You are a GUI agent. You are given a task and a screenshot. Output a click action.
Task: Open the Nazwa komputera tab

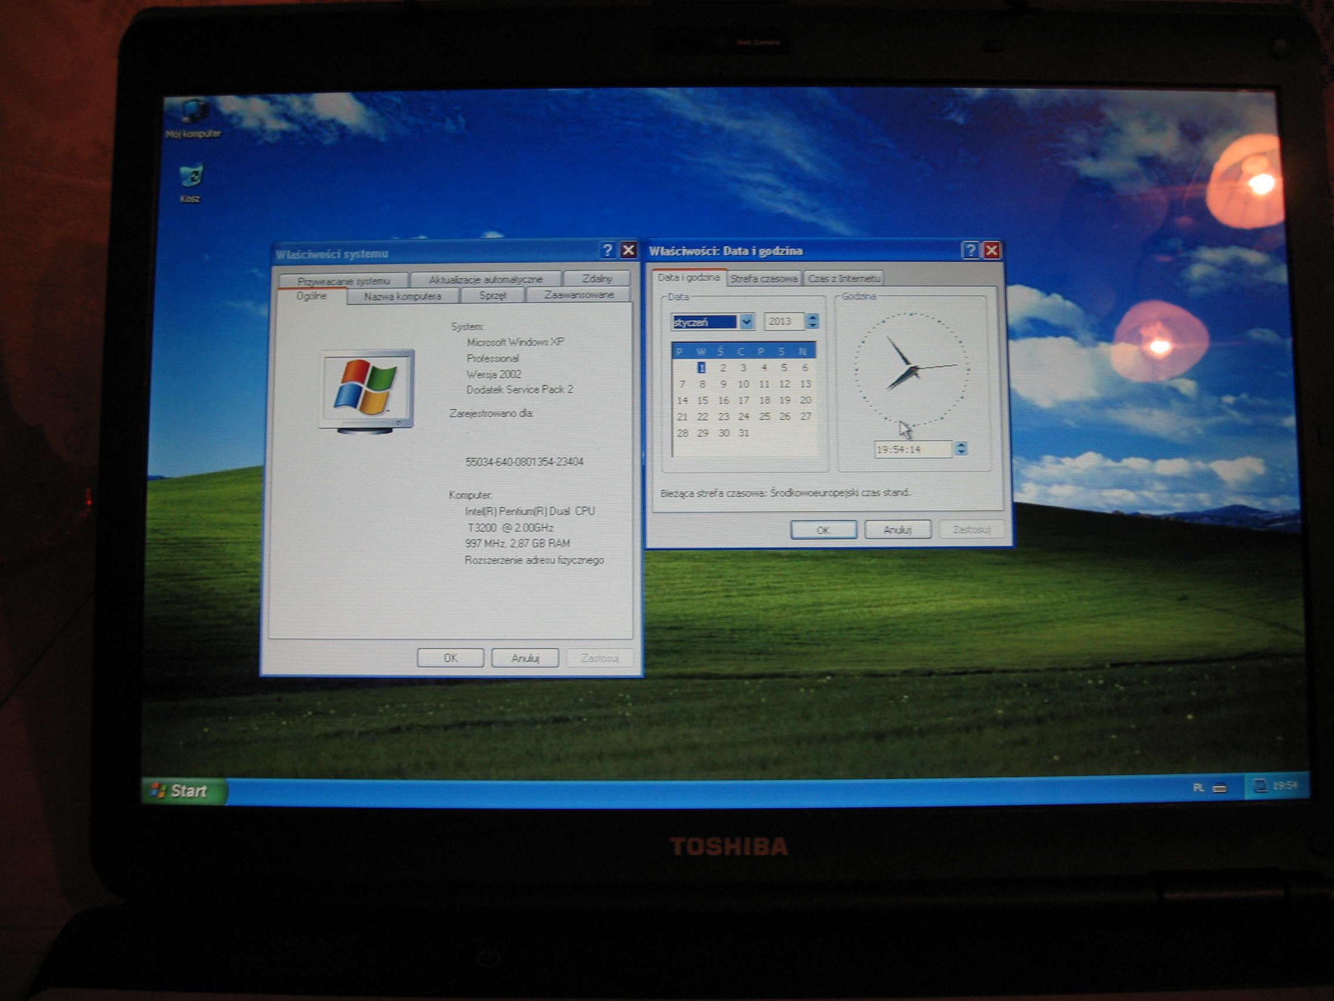(402, 295)
